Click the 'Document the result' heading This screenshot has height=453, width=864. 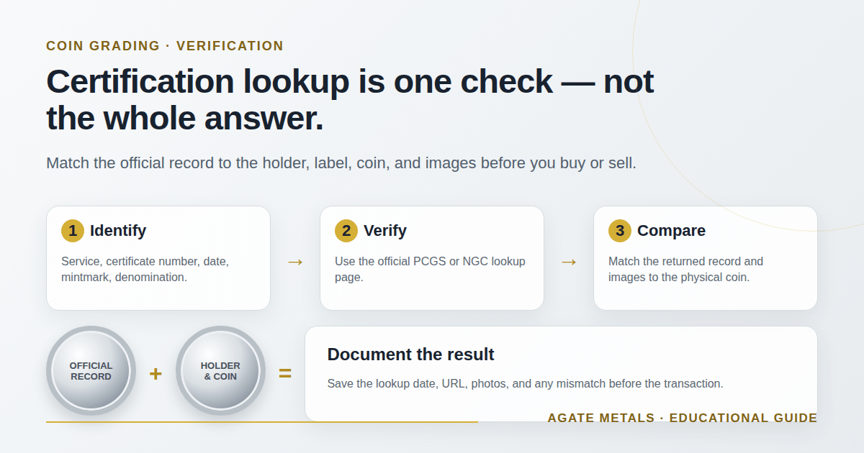tap(410, 354)
